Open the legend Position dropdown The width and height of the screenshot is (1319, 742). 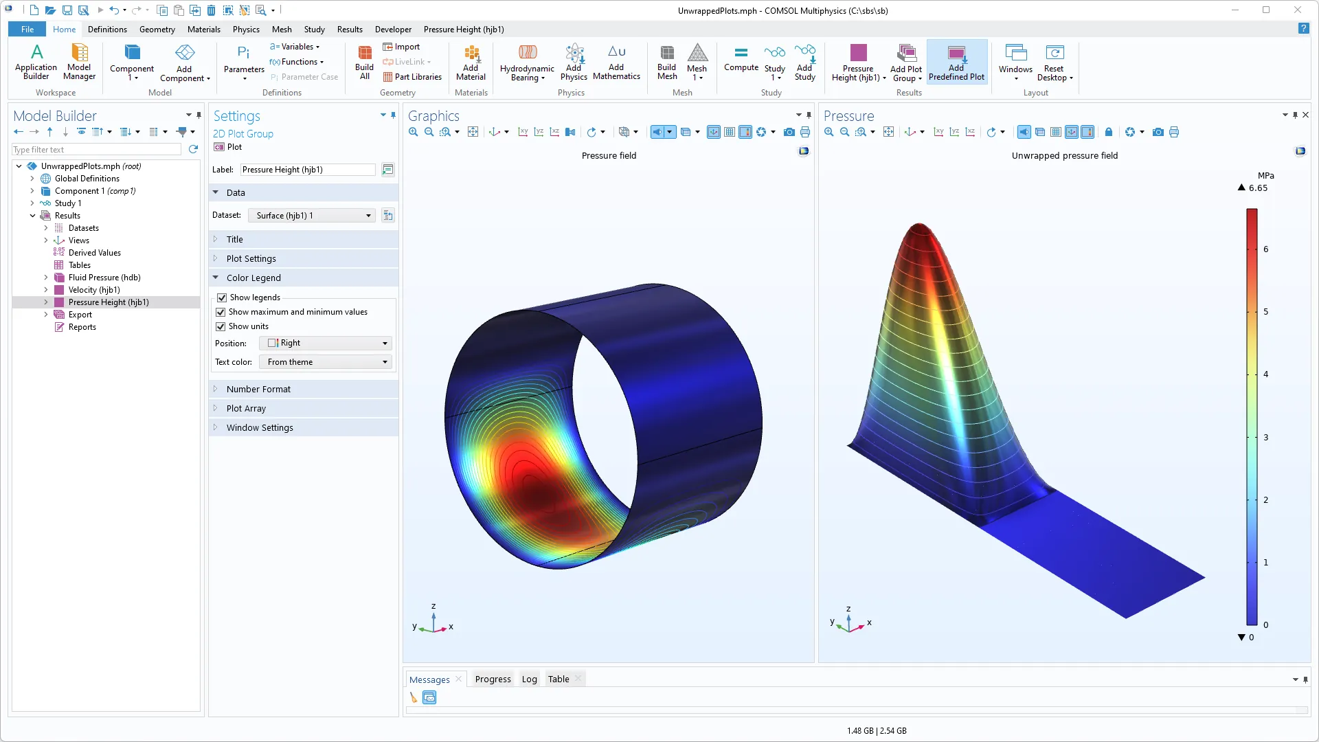tap(326, 343)
